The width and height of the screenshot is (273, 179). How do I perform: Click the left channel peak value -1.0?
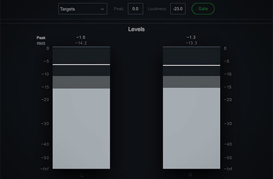[81, 37]
